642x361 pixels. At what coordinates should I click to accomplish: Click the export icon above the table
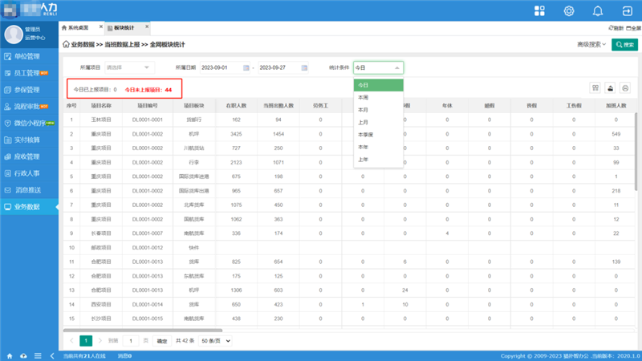point(611,88)
